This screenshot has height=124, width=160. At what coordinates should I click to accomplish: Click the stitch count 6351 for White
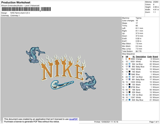click(133, 61)
